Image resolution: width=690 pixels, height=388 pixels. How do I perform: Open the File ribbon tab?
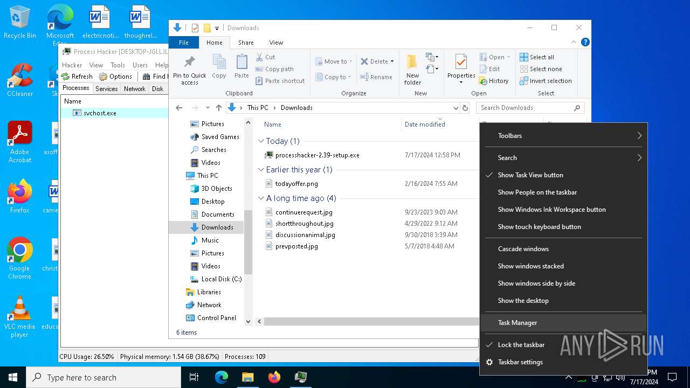(184, 43)
